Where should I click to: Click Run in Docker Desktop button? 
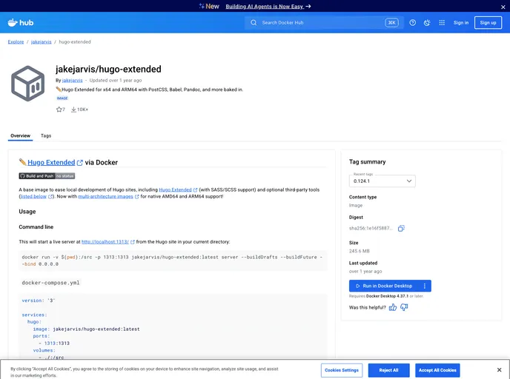coord(390,286)
